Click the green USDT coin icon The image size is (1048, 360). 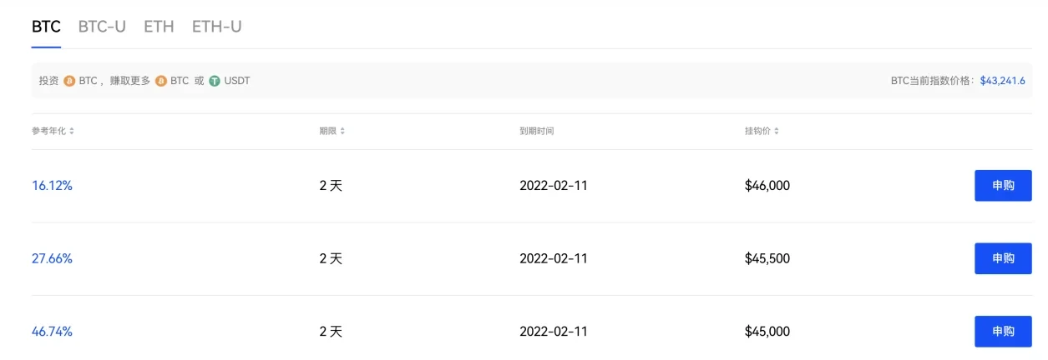tap(215, 81)
